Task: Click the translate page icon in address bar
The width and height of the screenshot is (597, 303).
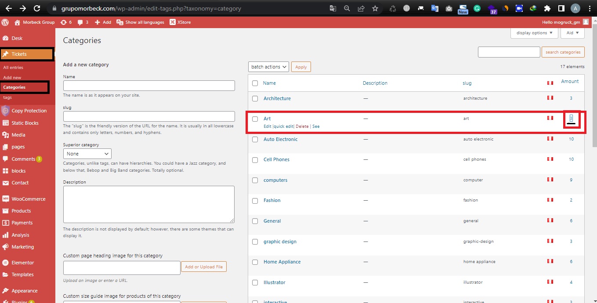Action: tap(333, 8)
